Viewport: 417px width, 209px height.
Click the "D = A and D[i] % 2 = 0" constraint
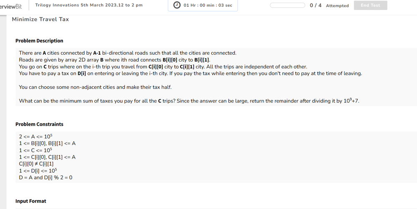click(x=45, y=178)
